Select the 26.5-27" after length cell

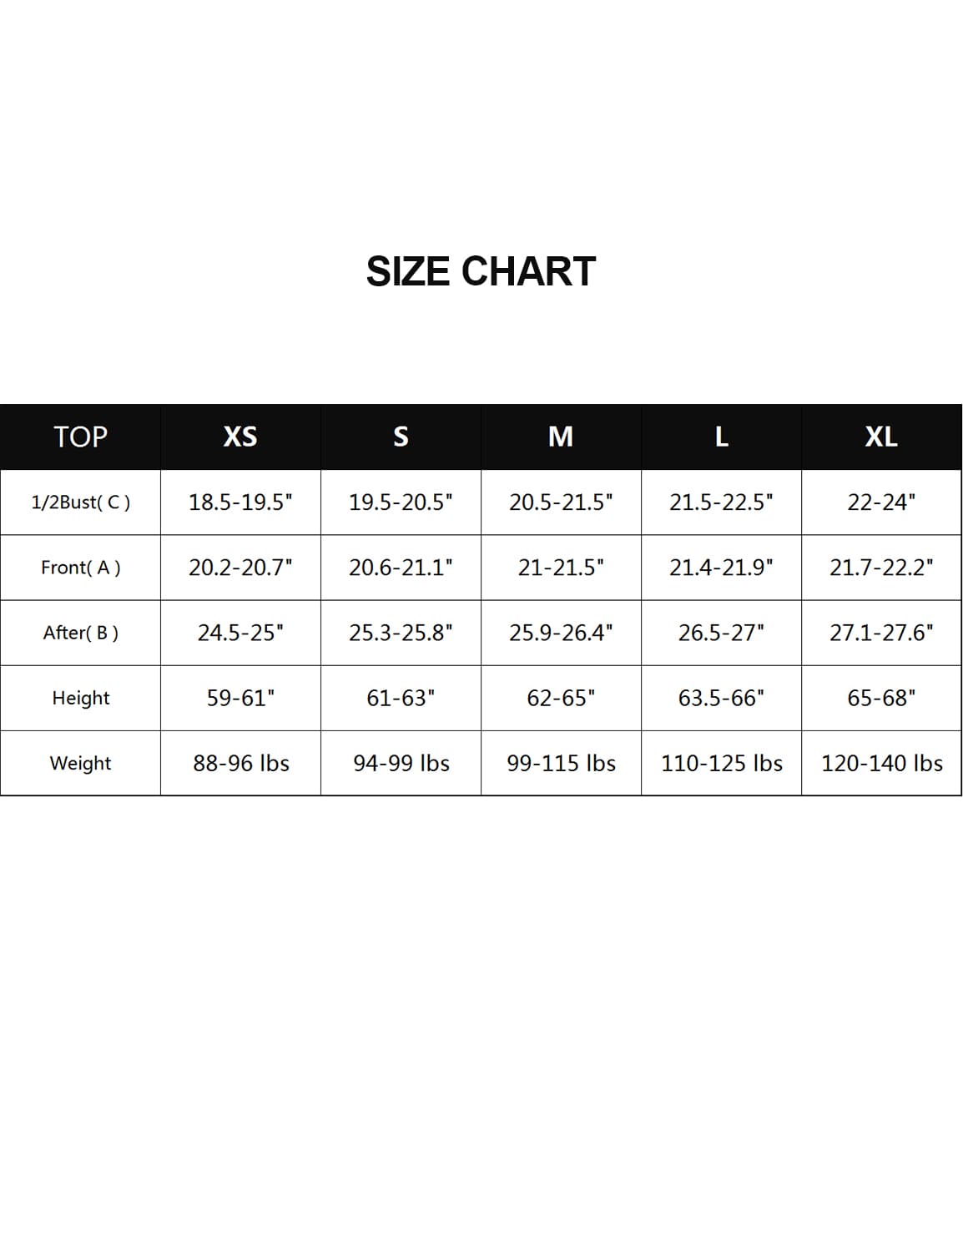(722, 633)
